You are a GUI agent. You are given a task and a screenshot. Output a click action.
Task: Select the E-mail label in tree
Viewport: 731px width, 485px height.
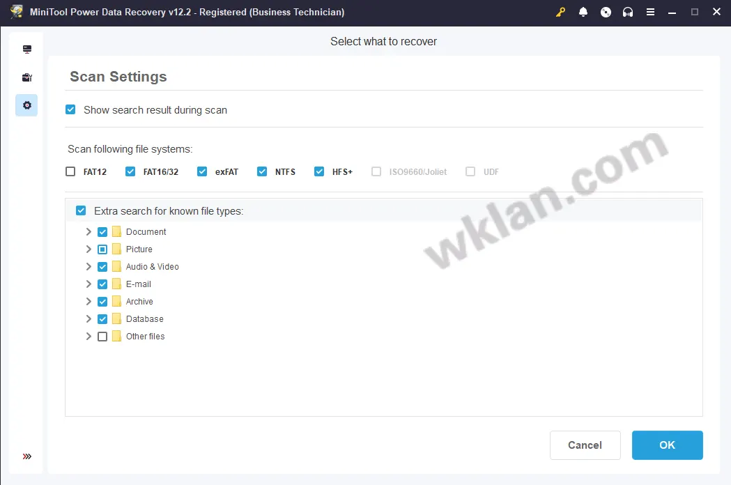click(139, 284)
